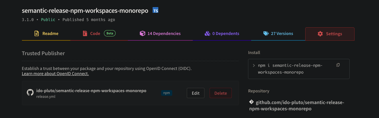Image resolution: width=379 pixels, height=118 pixels.
Task: Open the Readme tab
Action: click(46, 34)
